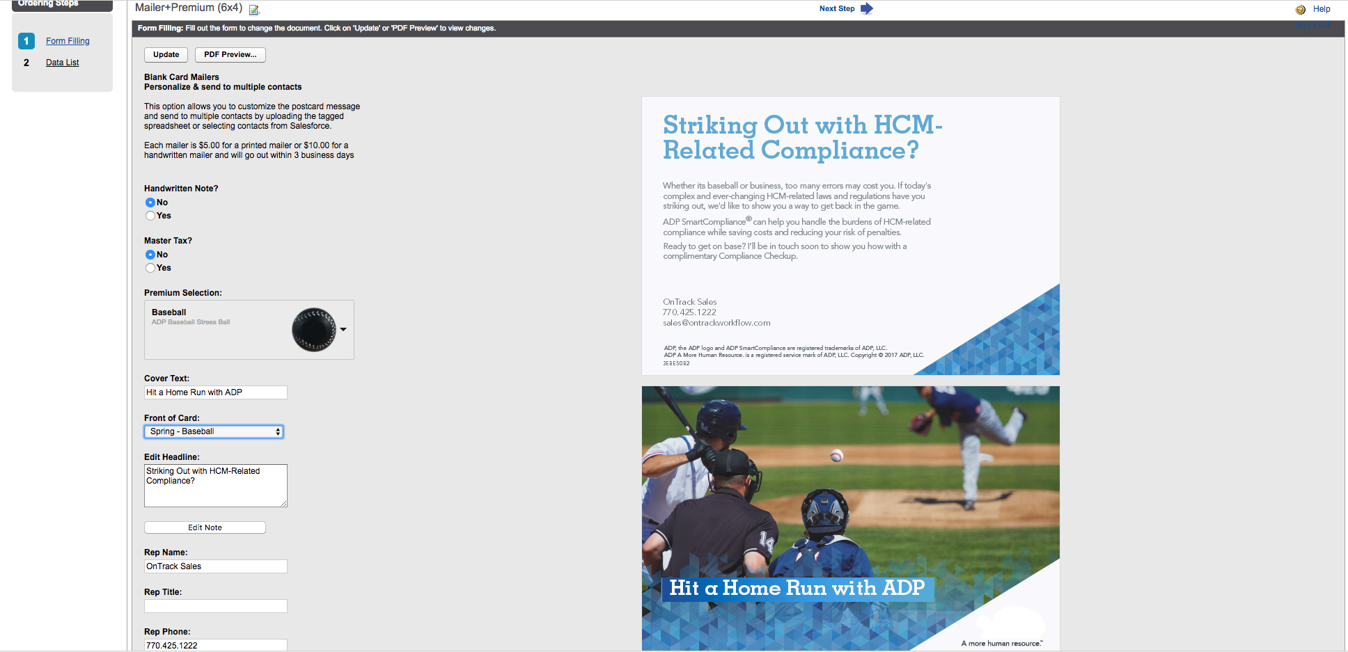Go to the Data List step
Screen dimensions: 1348x652
click(63, 63)
